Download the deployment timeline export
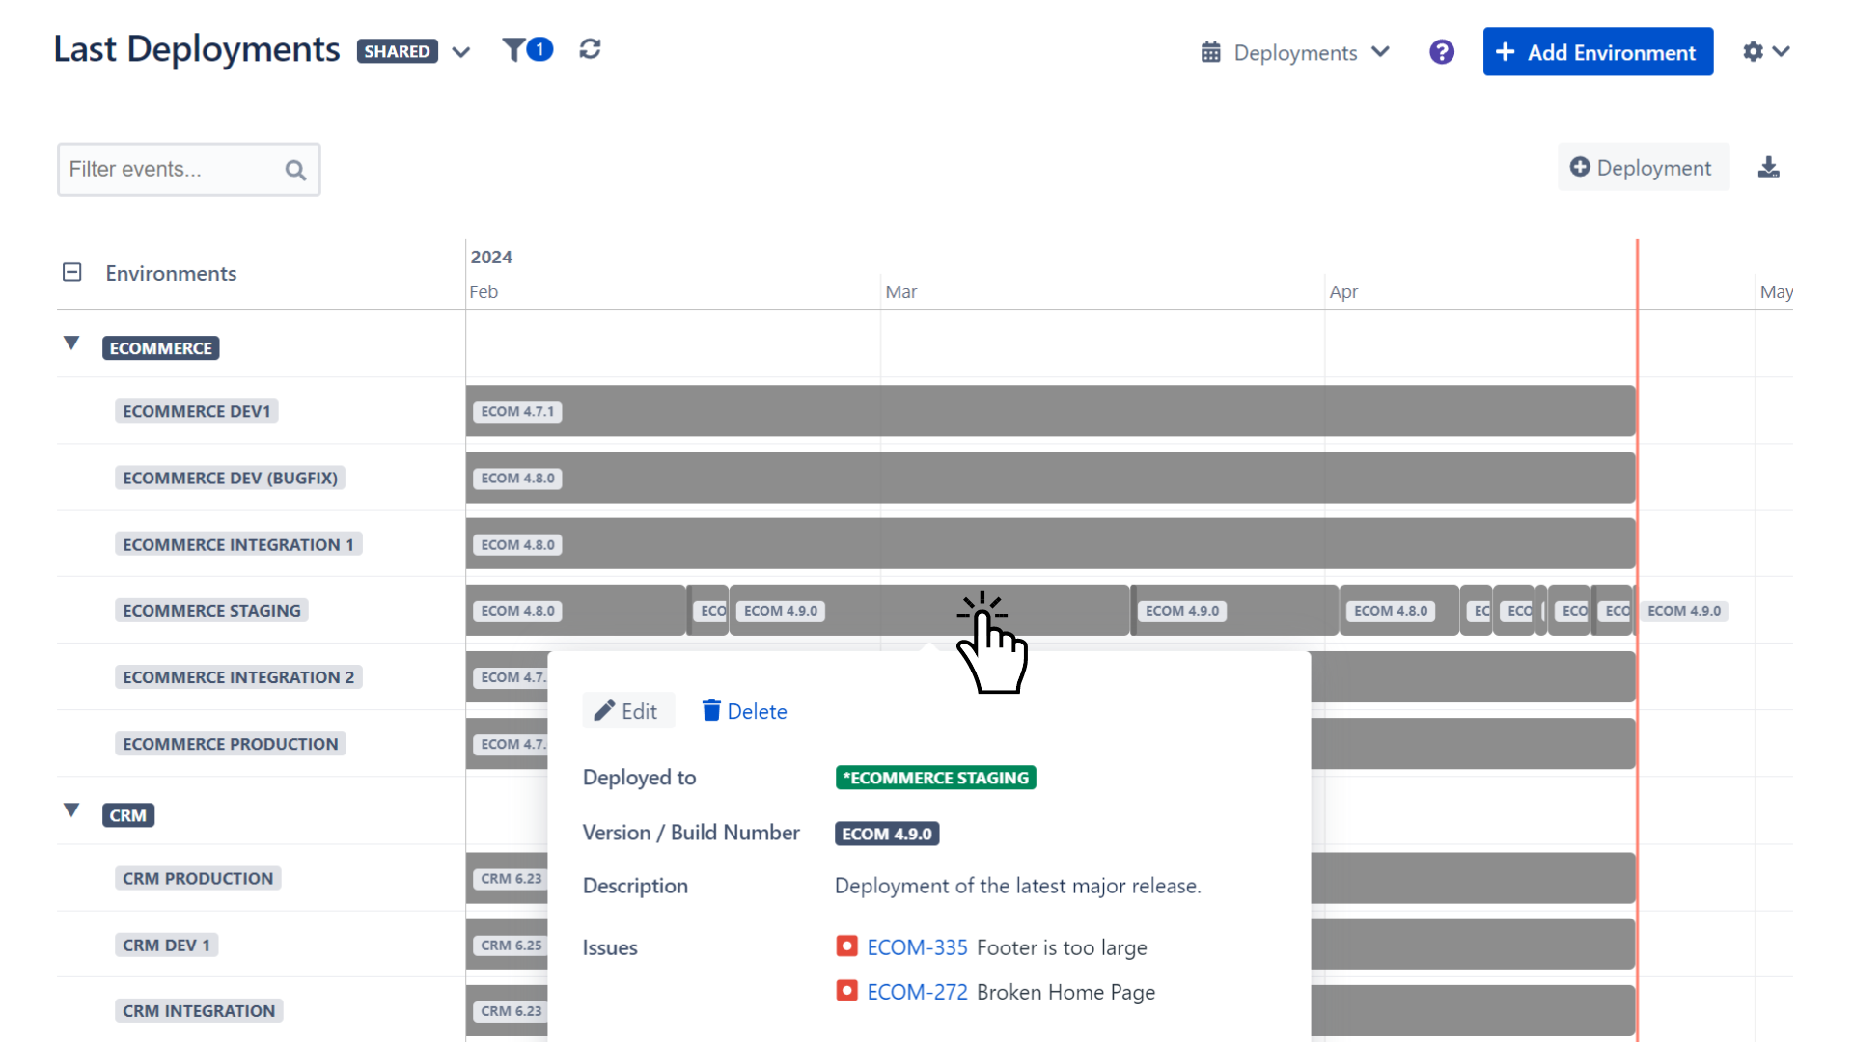The image size is (1853, 1042). pos(1768,168)
